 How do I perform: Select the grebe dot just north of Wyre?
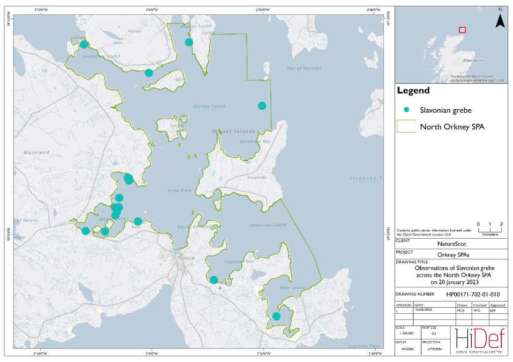149,73
